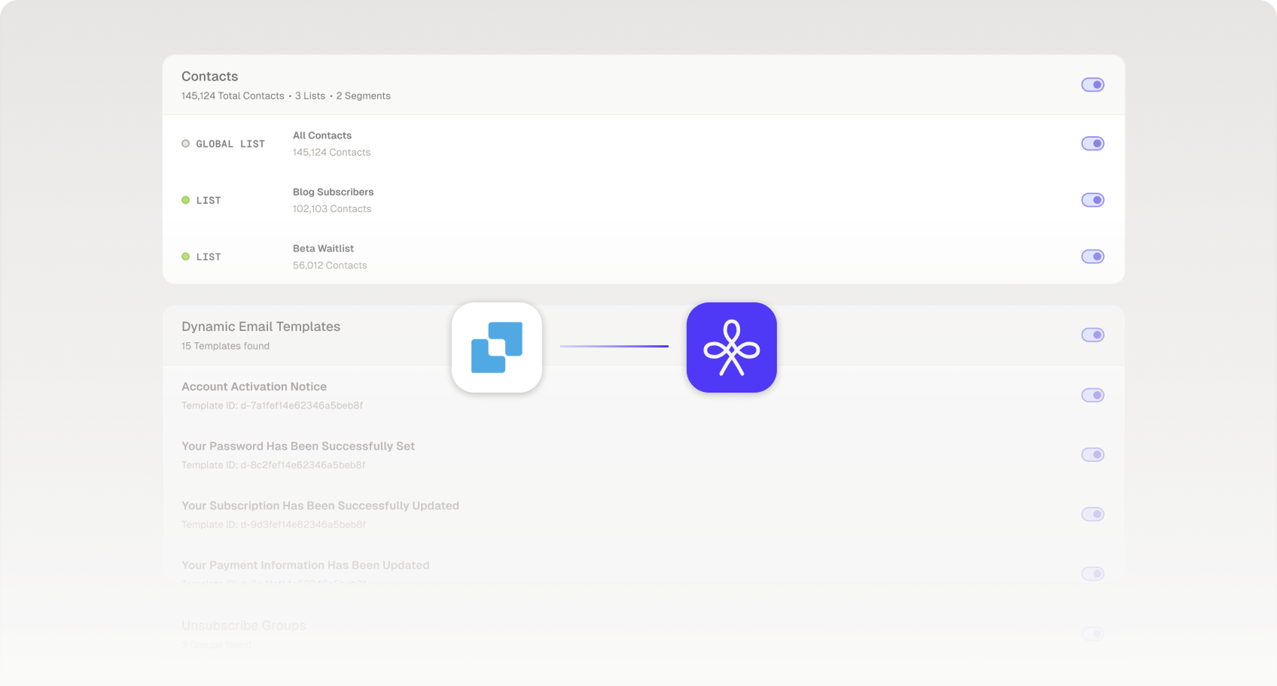This screenshot has width=1277, height=686.
Task: Click the gray Global List status dot
Action: coord(185,144)
